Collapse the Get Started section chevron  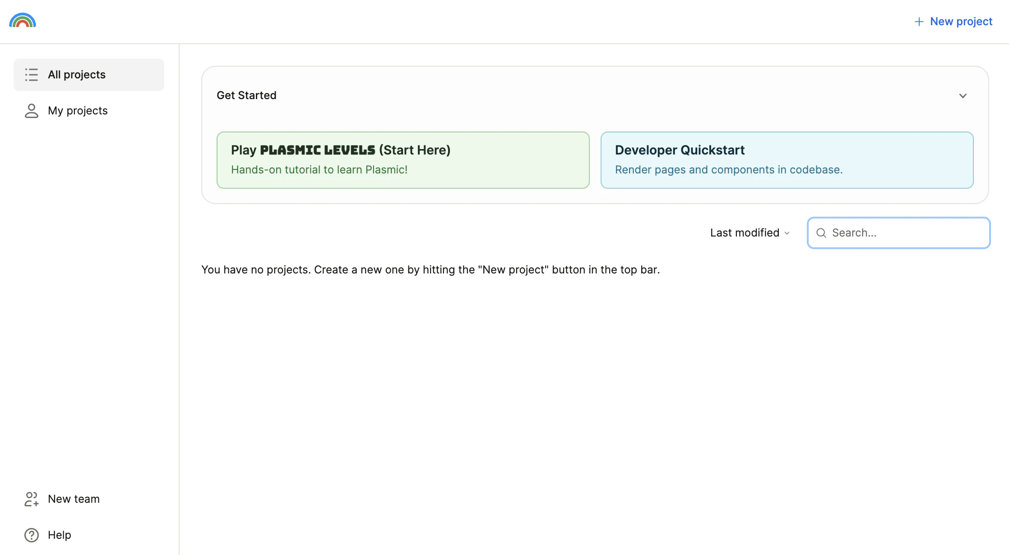click(x=963, y=96)
